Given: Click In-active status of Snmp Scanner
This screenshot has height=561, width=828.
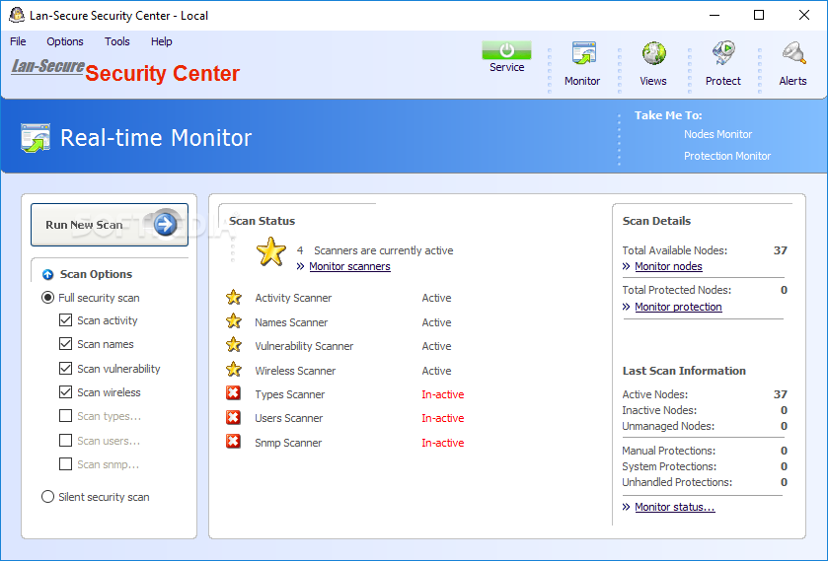Looking at the screenshot, I should tap(442, 443).
